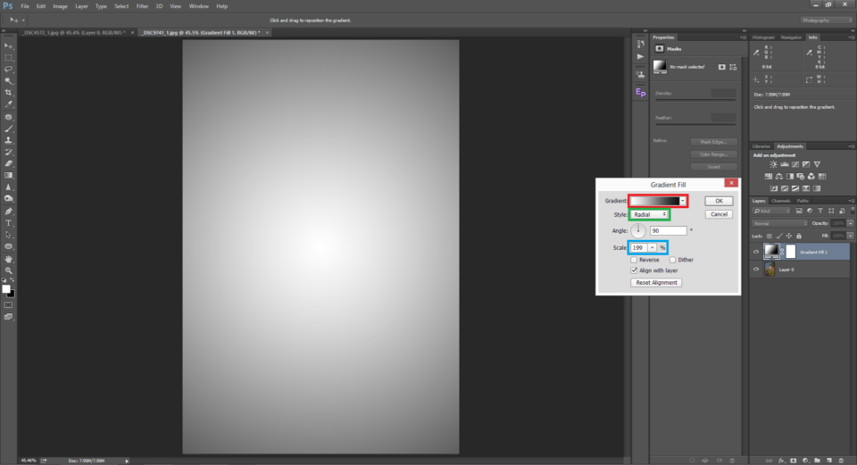
Task: Select the Hand tool
Action: coord(9,258)
